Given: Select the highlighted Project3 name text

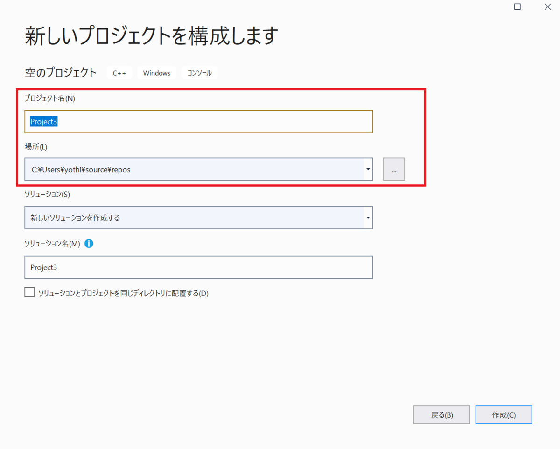Looking at the screenshot, I should [44, 121].
